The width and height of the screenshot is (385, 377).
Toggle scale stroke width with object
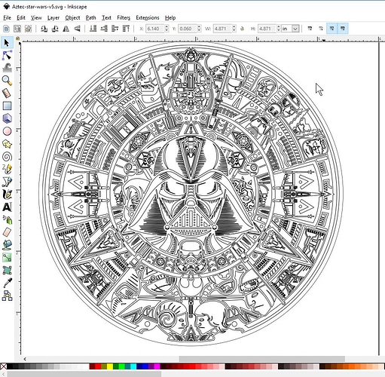tap(310, 29)
